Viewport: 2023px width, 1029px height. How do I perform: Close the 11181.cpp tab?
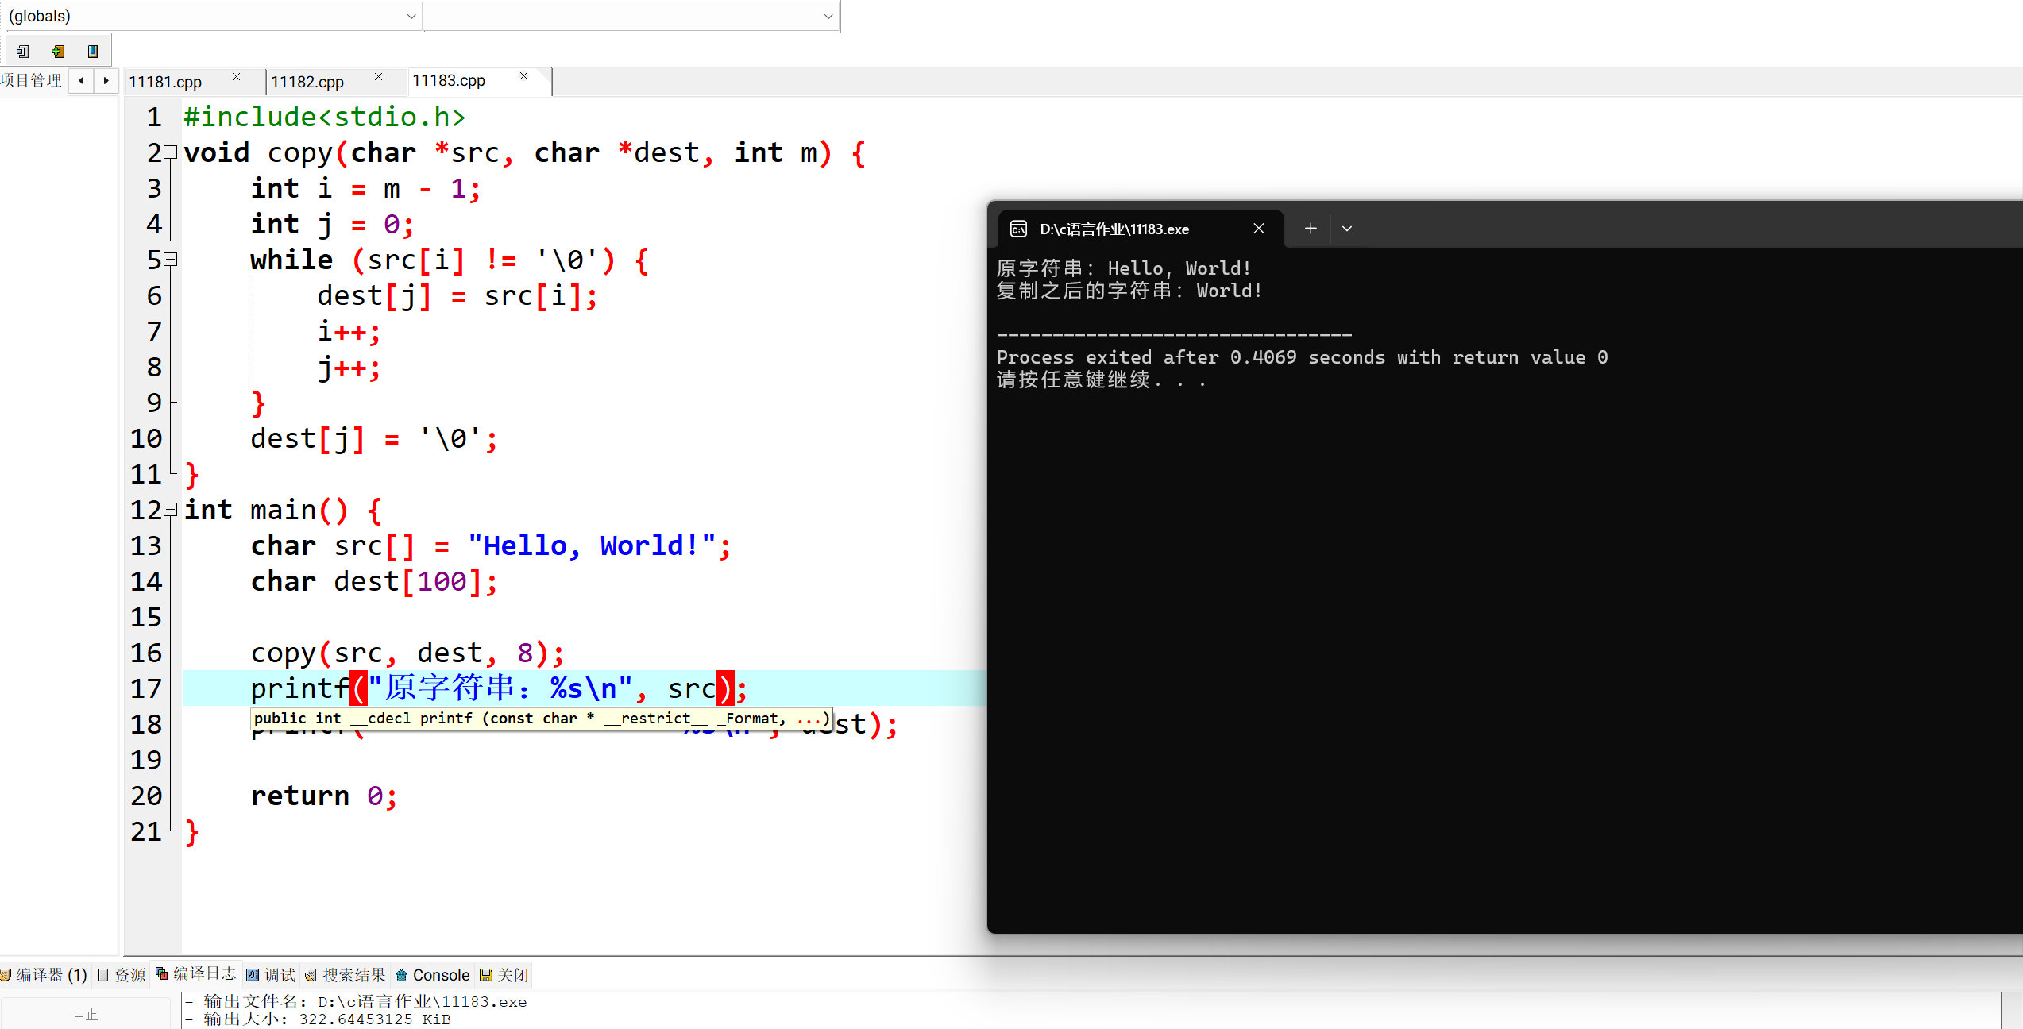(236, 77)
